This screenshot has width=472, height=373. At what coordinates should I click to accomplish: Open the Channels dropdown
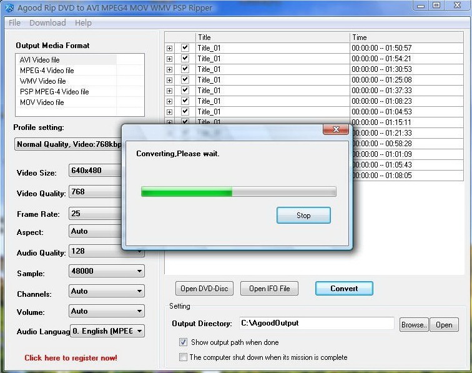tap(107, 291)
